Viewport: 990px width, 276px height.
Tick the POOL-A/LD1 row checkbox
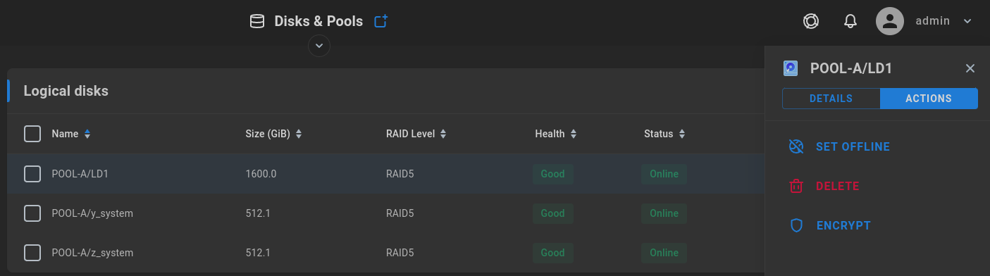coord(32,174)
